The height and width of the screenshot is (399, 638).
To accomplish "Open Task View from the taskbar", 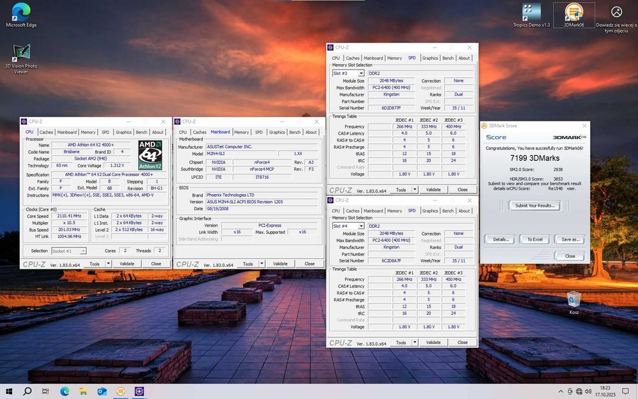I will pyautogui.click(x=45, y=391).
